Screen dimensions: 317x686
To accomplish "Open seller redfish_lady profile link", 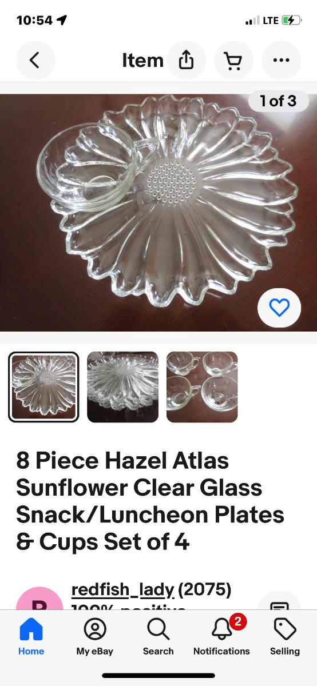I will tap(123, 589).
